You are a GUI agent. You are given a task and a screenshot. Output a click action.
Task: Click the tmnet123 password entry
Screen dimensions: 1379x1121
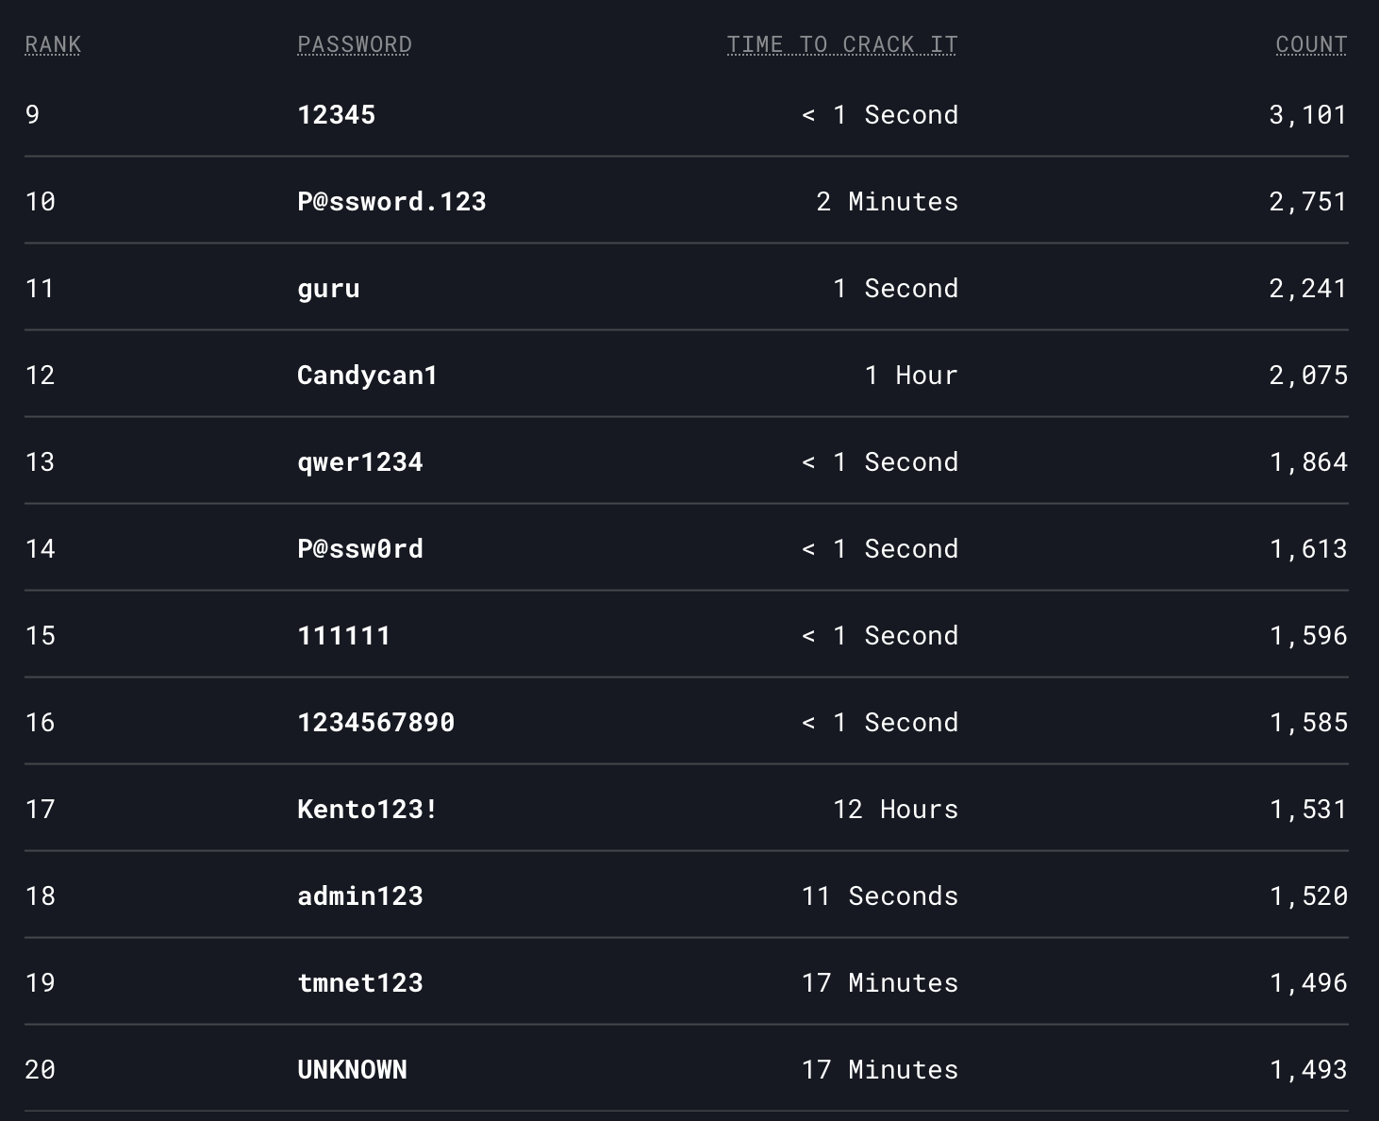[360, 983]
